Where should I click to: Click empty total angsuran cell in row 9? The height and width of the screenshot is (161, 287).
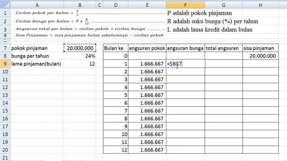click(223, 64)
